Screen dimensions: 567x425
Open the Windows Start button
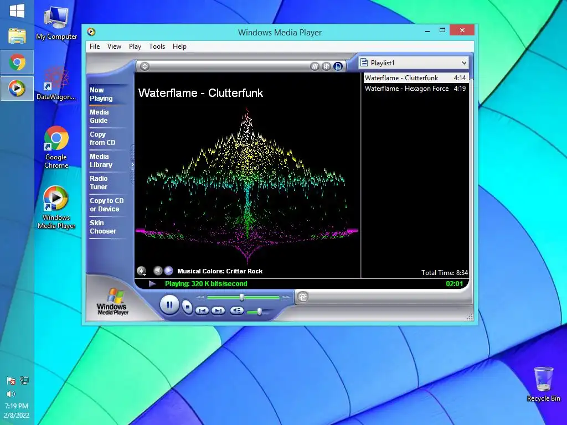tap(17, 11)
